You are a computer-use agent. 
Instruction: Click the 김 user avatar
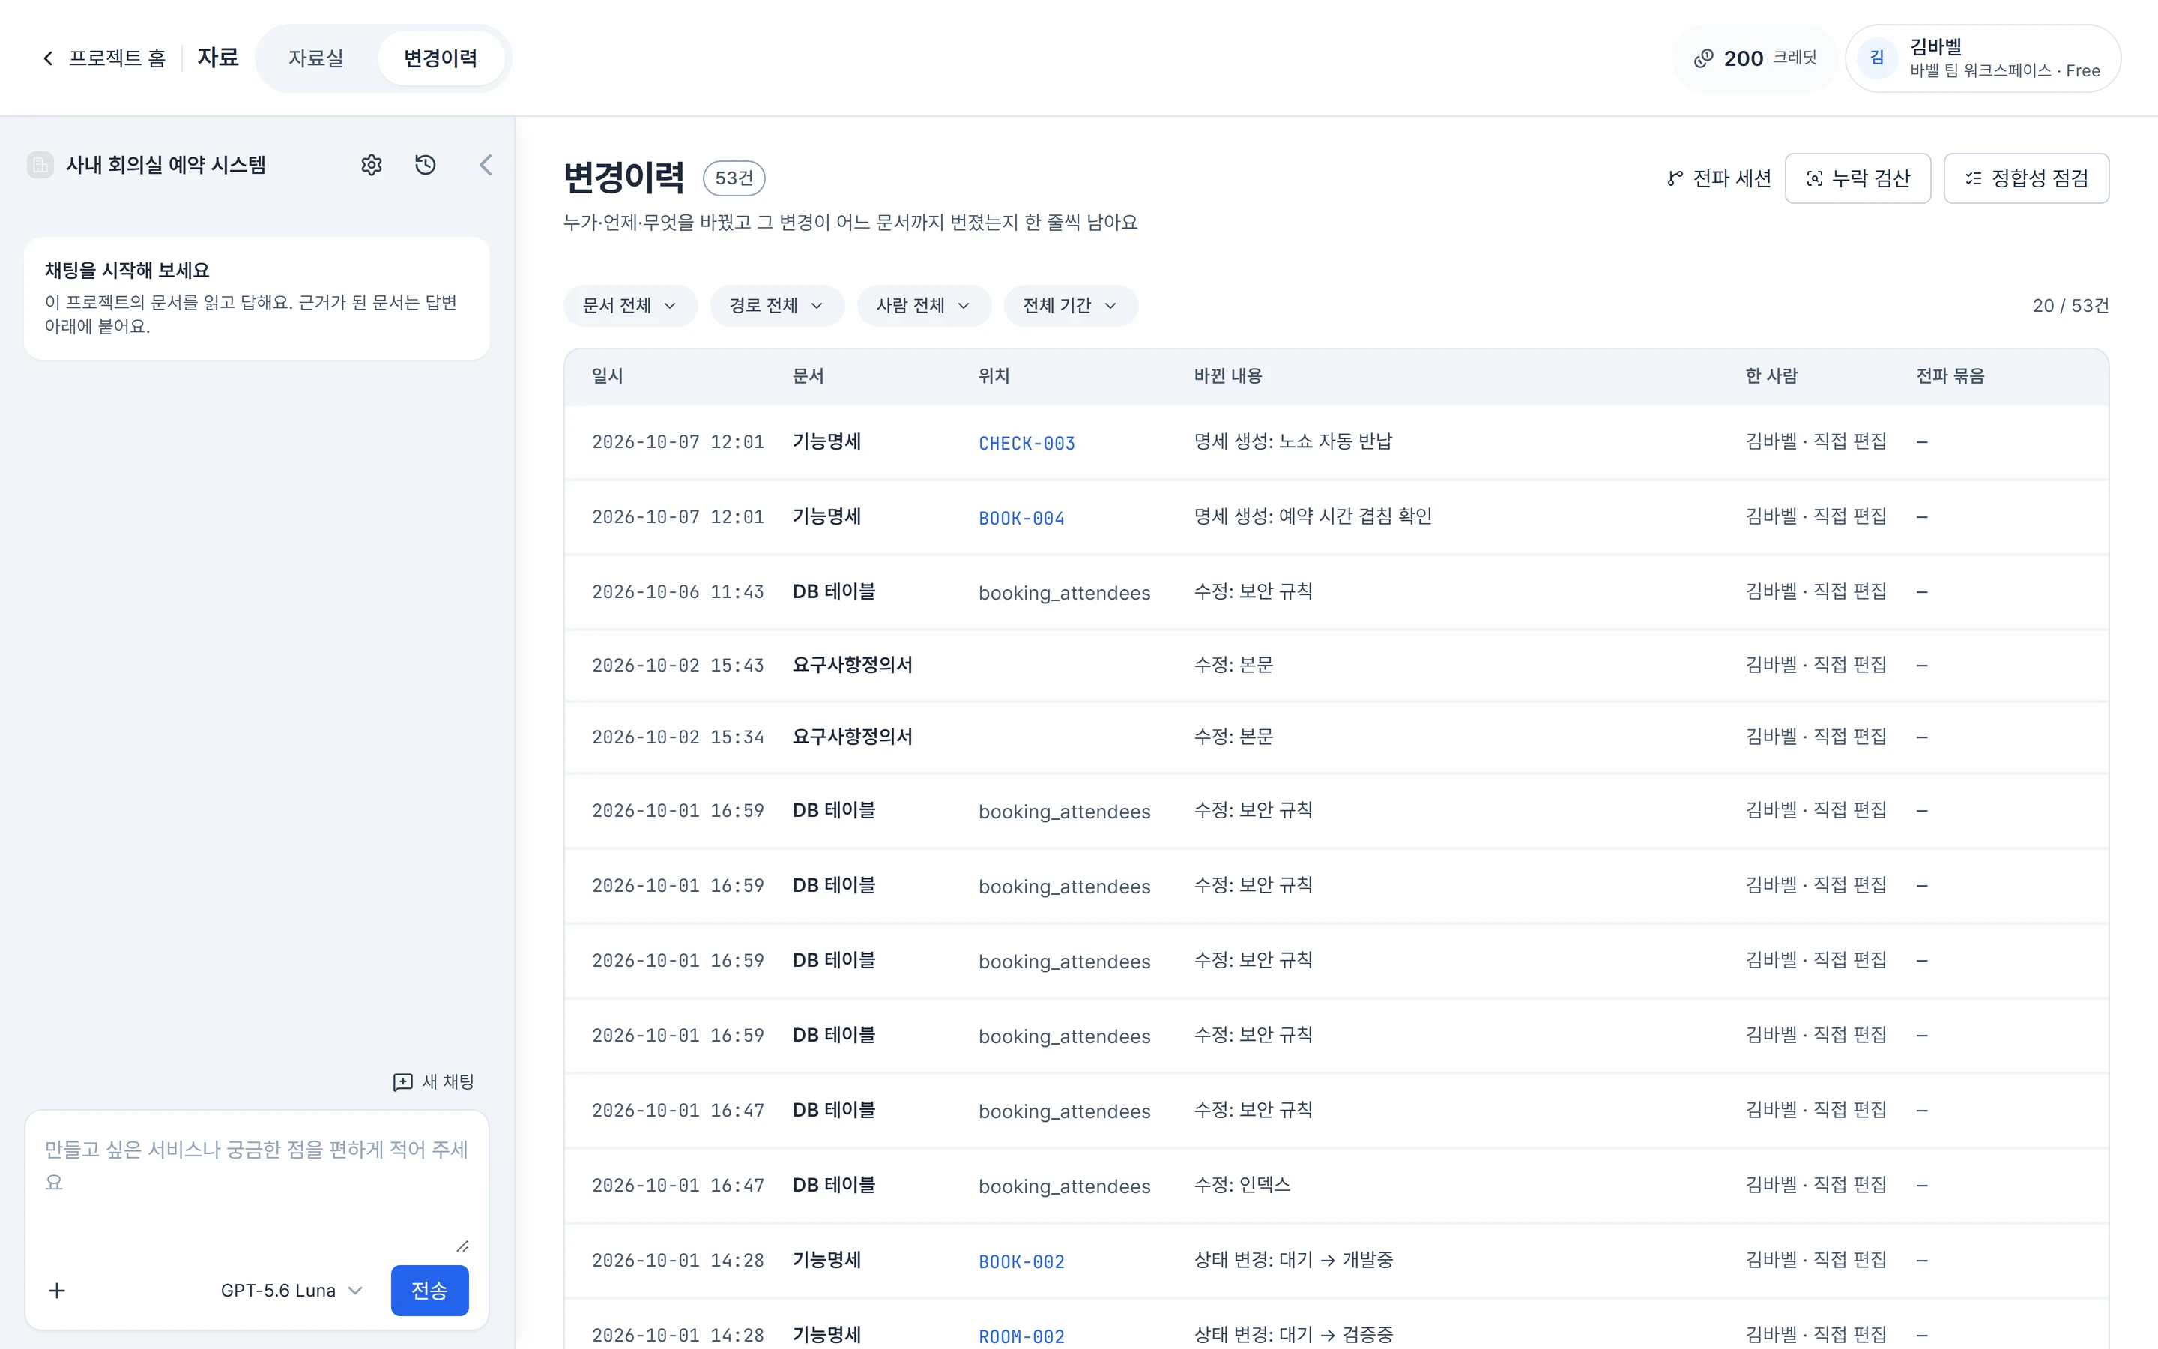1877,58
